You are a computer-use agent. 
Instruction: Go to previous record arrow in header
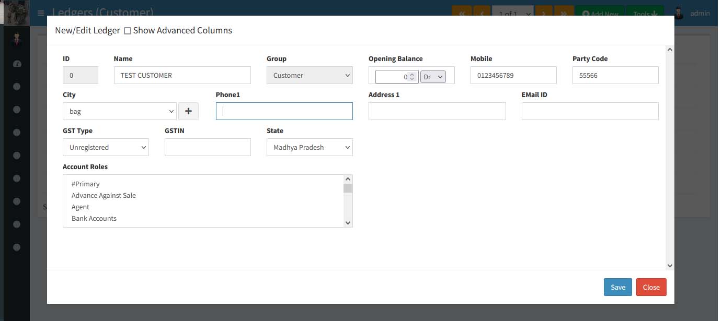(x=482, y=14)
